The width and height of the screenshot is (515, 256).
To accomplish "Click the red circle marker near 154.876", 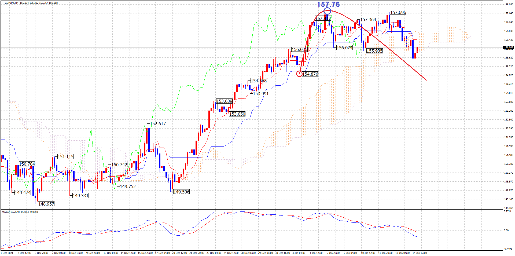I will pyautogui.click(x=299, y=74).
